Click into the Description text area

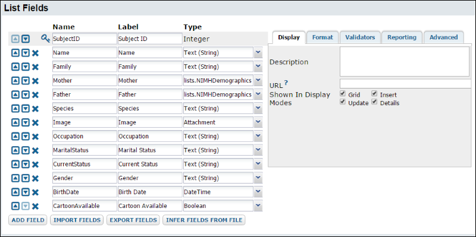coord(405,62)
